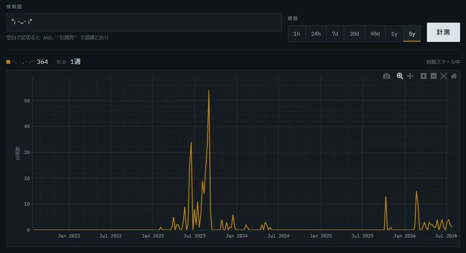466x253 pixels.
Task: Zoom in with the plus icon
Action: tap(424, 76)
